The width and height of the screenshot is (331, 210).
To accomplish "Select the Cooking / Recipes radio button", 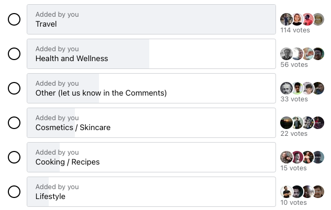I will tap(14, 157).
